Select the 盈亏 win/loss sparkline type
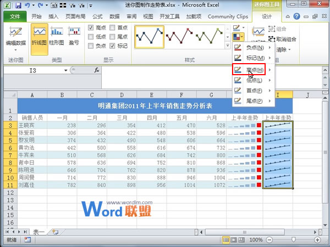This screenshot has width=330, height=247. [x=74, y=37]
